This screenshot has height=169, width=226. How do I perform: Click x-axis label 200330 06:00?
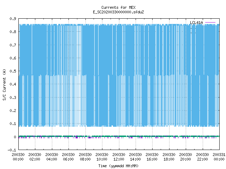(x=68, y=157)
